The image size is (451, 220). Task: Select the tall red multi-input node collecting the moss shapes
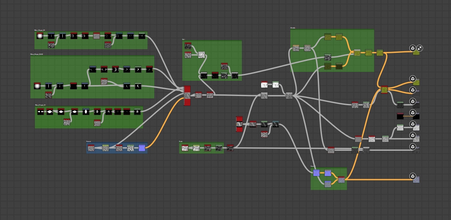pyautogui.click(x=187, y=96)
